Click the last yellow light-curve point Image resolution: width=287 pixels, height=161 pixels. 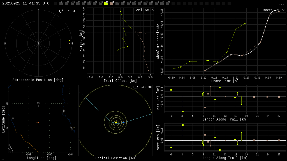245,23
